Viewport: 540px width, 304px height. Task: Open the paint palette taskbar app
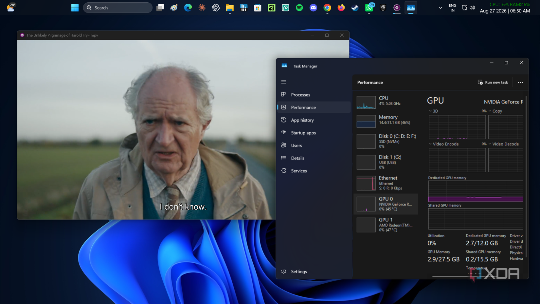tap(174, 8)
